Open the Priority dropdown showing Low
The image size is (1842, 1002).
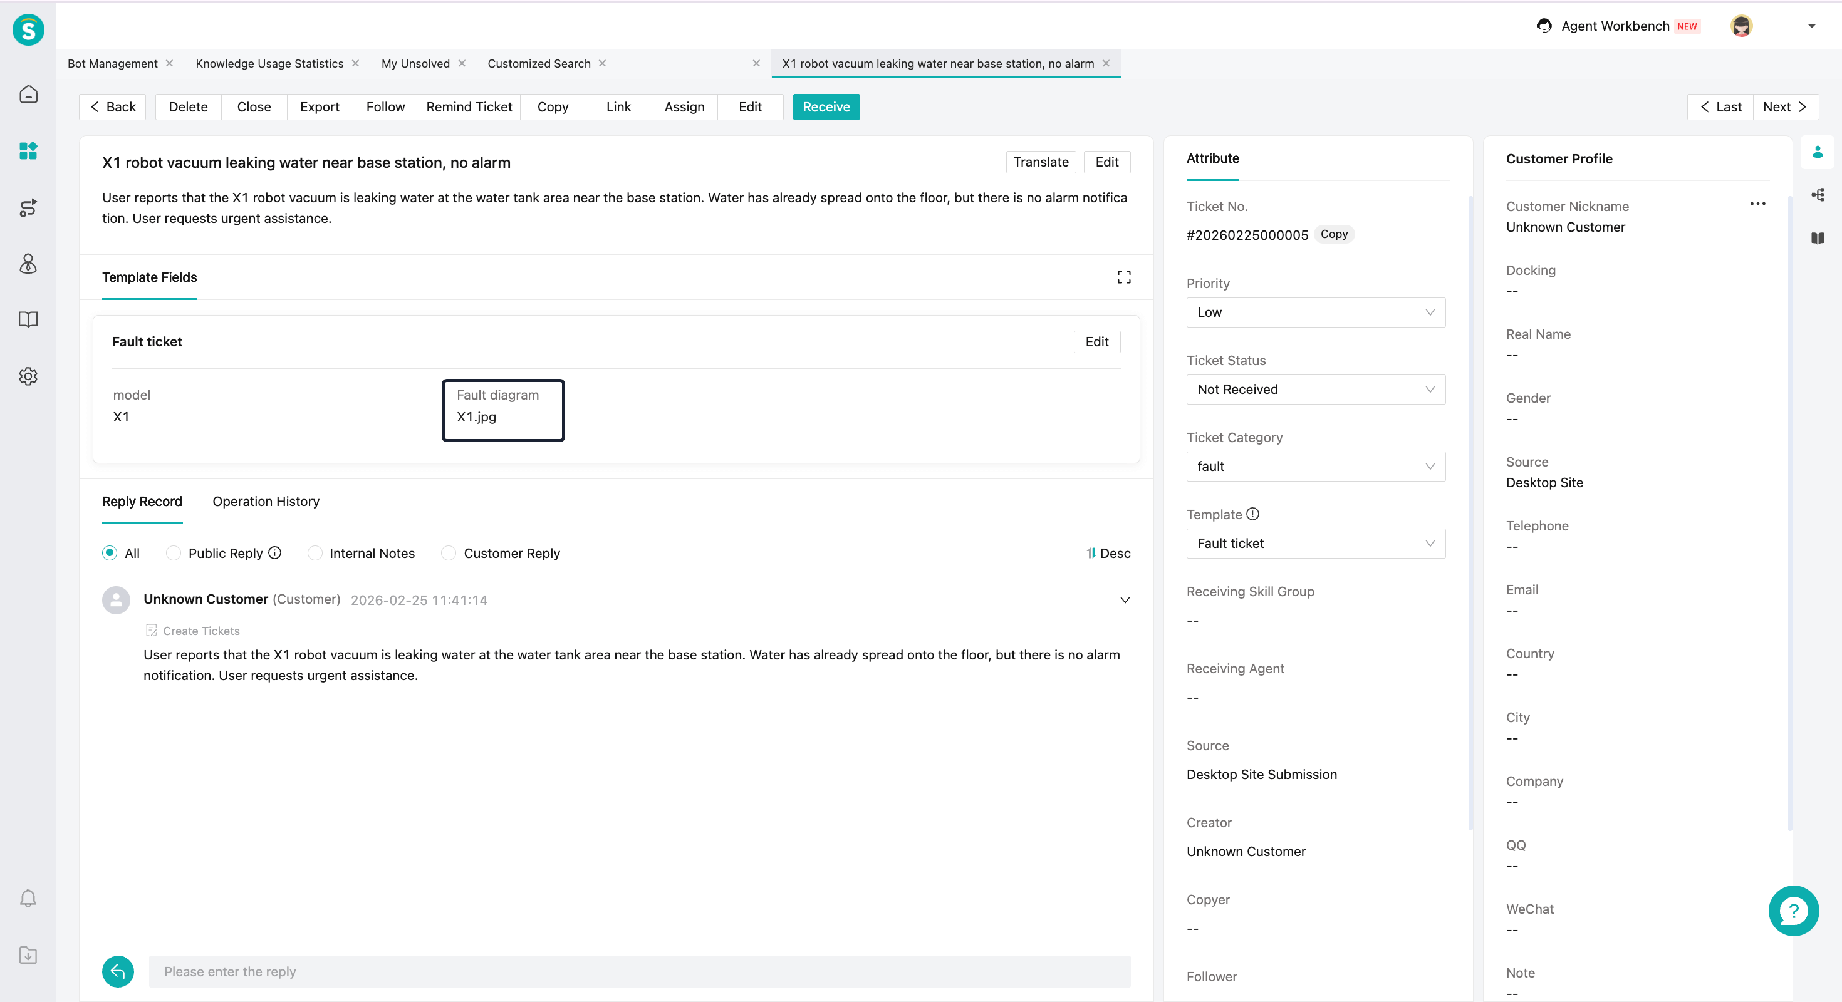[x=1315, y=312]
